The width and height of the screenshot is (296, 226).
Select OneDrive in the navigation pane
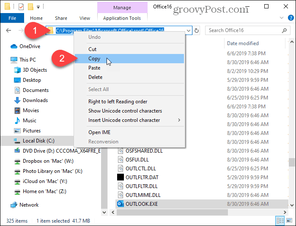(x=30, y=46)
